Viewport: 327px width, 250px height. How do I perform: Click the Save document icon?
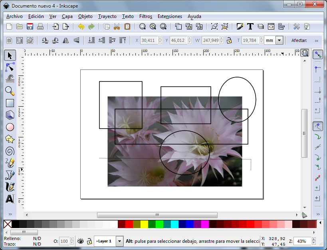point(30,27)
